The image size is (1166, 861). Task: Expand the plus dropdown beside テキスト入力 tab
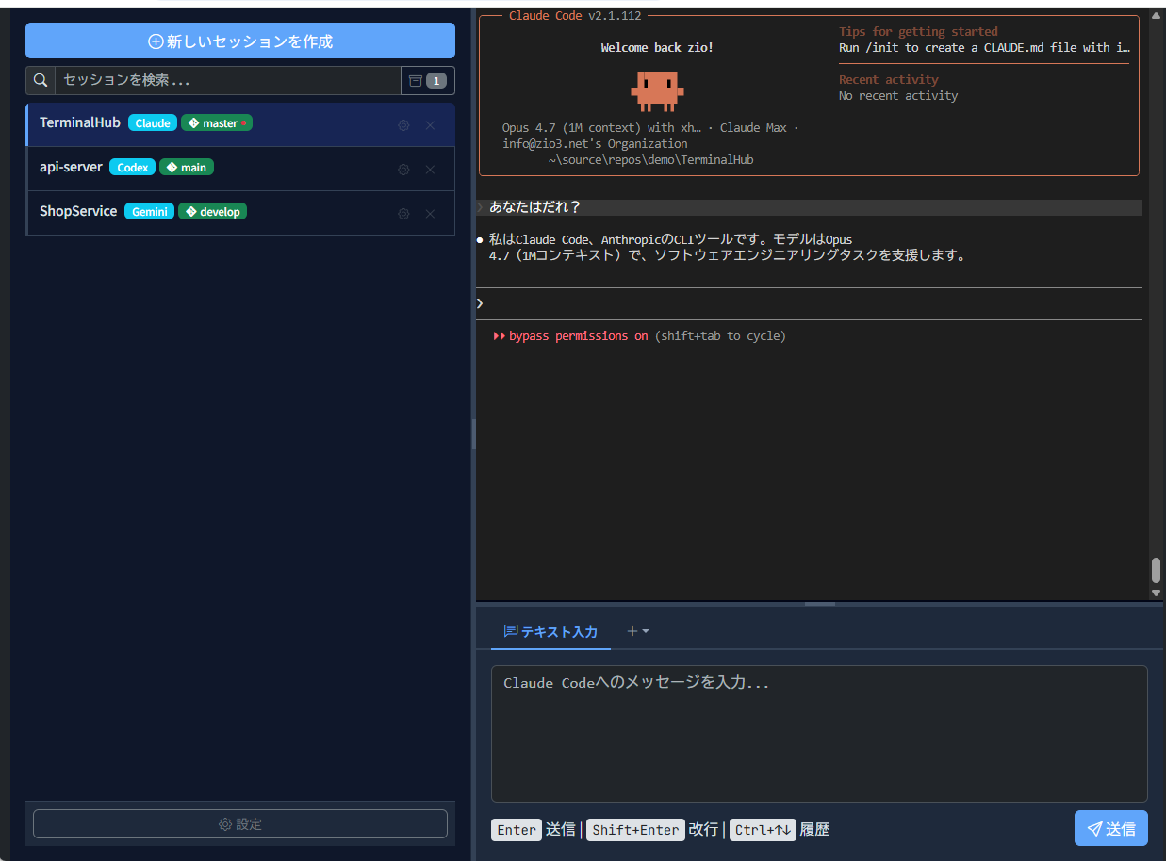(638, 631)
